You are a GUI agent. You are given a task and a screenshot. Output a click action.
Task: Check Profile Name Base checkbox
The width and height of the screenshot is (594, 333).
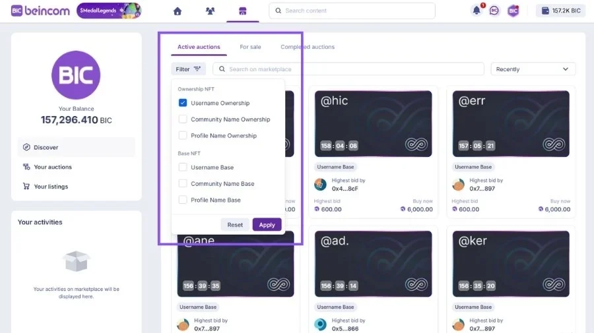183,200
